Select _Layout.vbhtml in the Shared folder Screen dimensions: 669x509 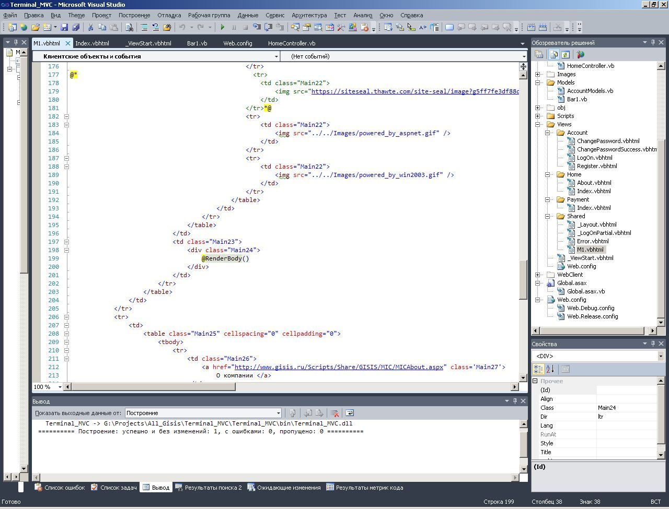596,224
